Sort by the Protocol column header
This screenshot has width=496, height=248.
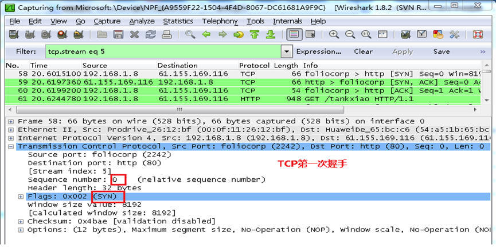point(254,66)
